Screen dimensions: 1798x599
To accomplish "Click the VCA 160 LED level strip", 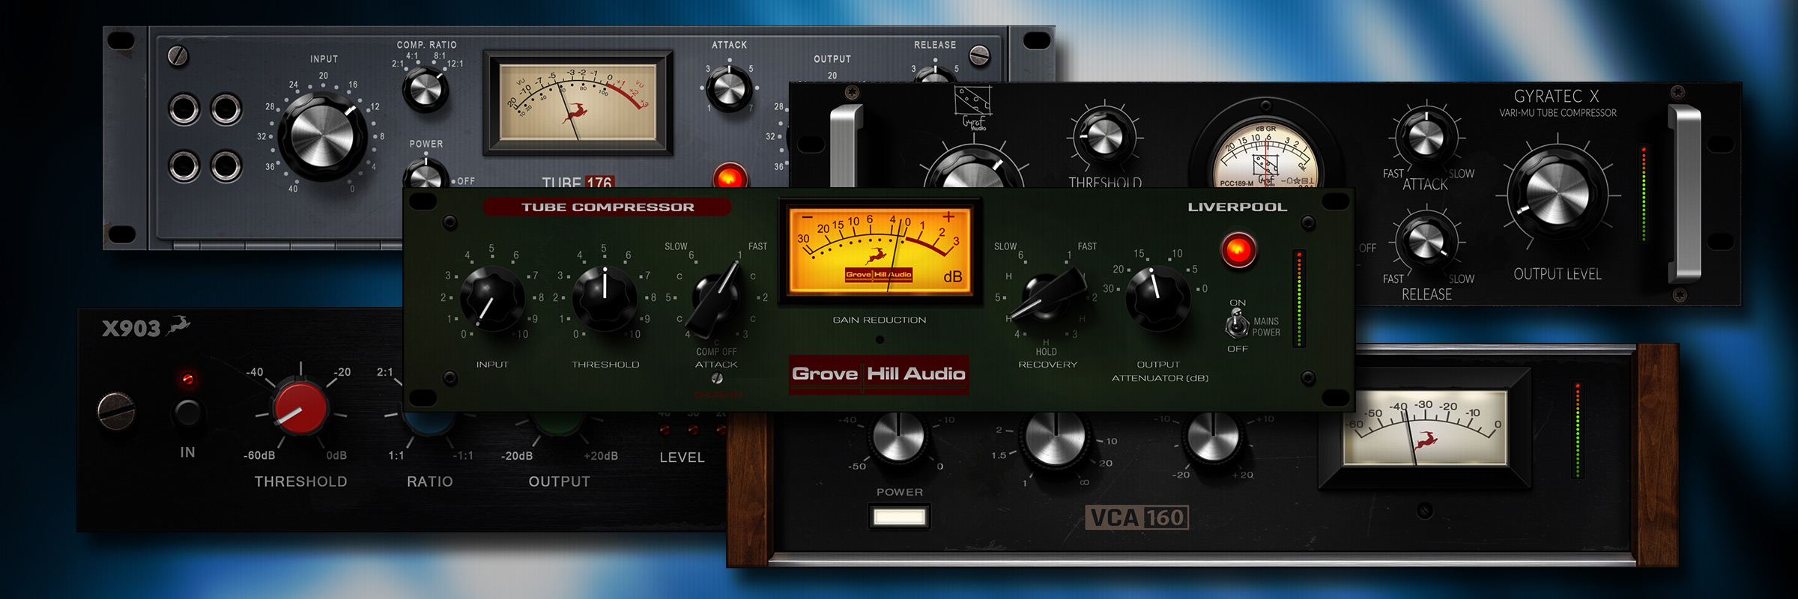I will [x=1577, y=430].
